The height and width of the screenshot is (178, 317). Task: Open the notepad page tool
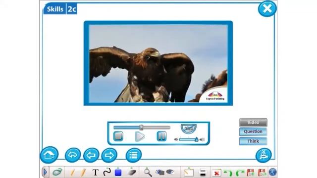(x=189, y=172)
